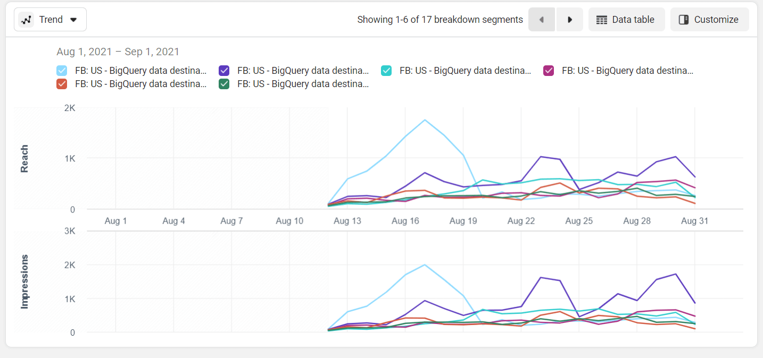The height and width of the screenshot is (358, 763).
Task: Click the Aug 16 label on Reach axis
Action: click(x=405, y=221)
